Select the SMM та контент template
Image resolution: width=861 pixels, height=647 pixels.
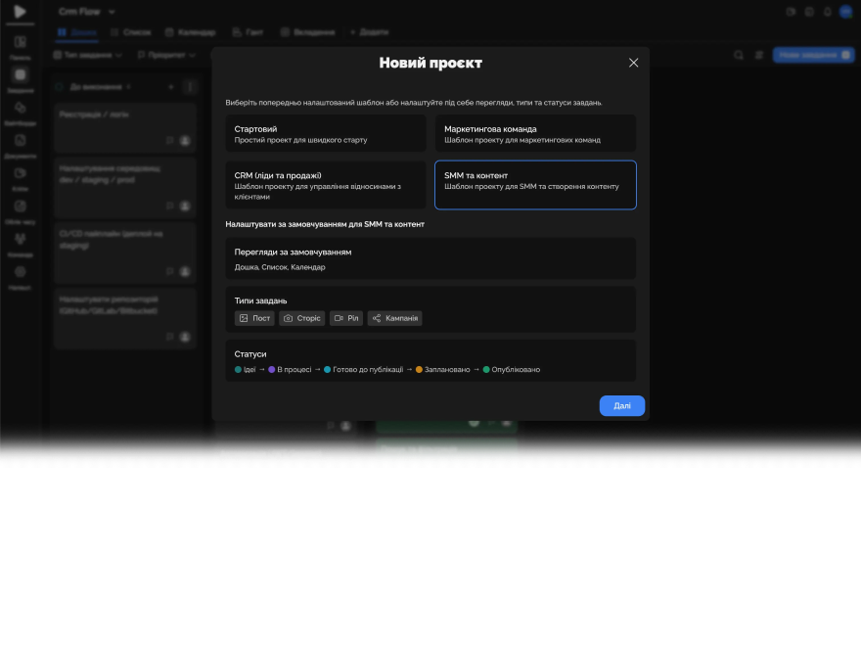click(534, 185)
